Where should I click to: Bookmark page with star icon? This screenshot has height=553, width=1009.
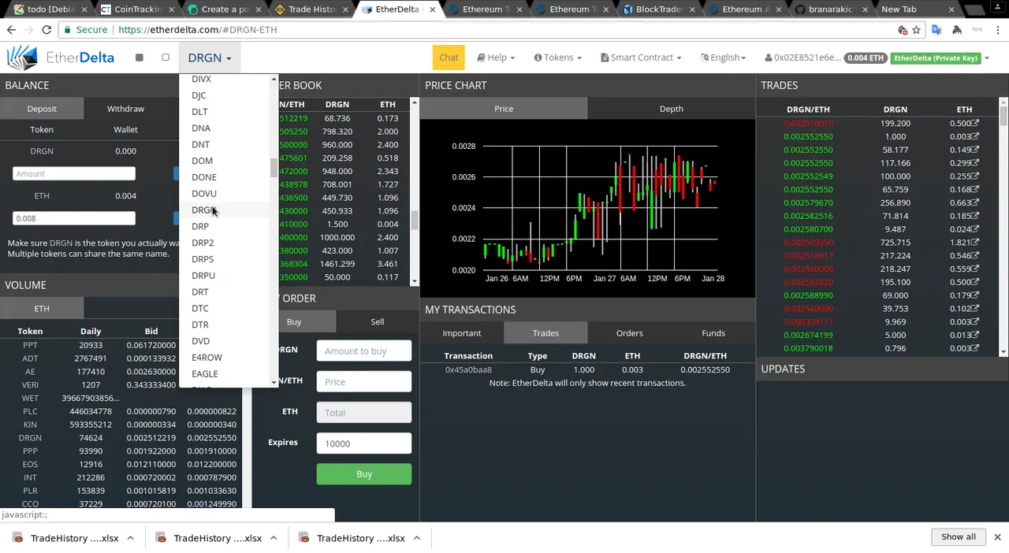coord(916,30)
